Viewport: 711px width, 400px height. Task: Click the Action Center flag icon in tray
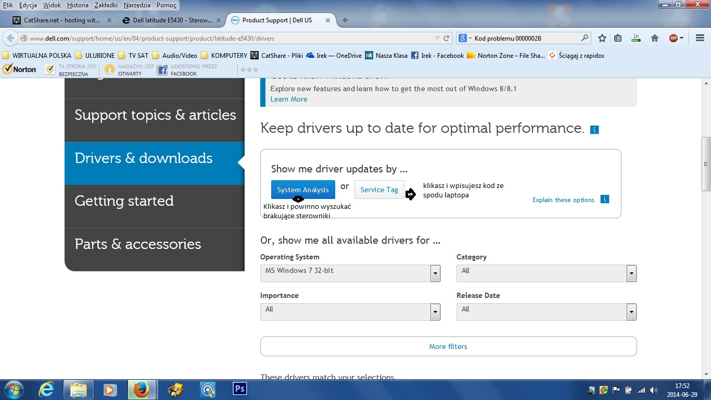click(x=616, y=390)
